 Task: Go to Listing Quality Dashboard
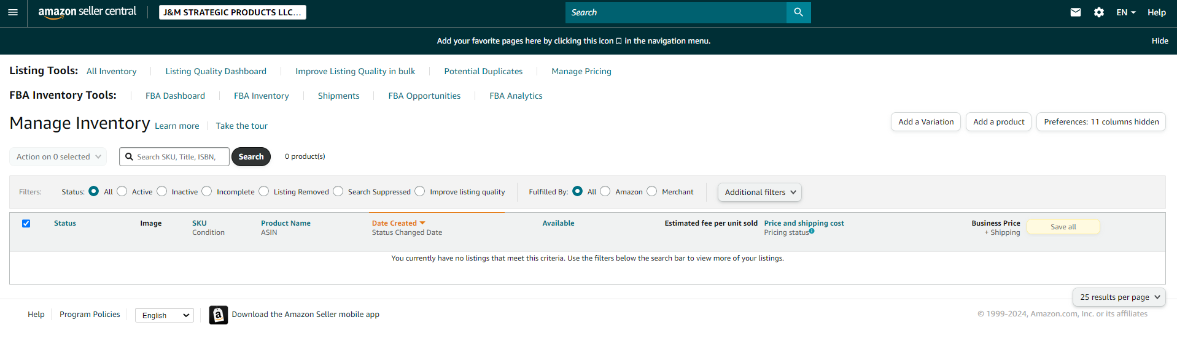(216, 71)
